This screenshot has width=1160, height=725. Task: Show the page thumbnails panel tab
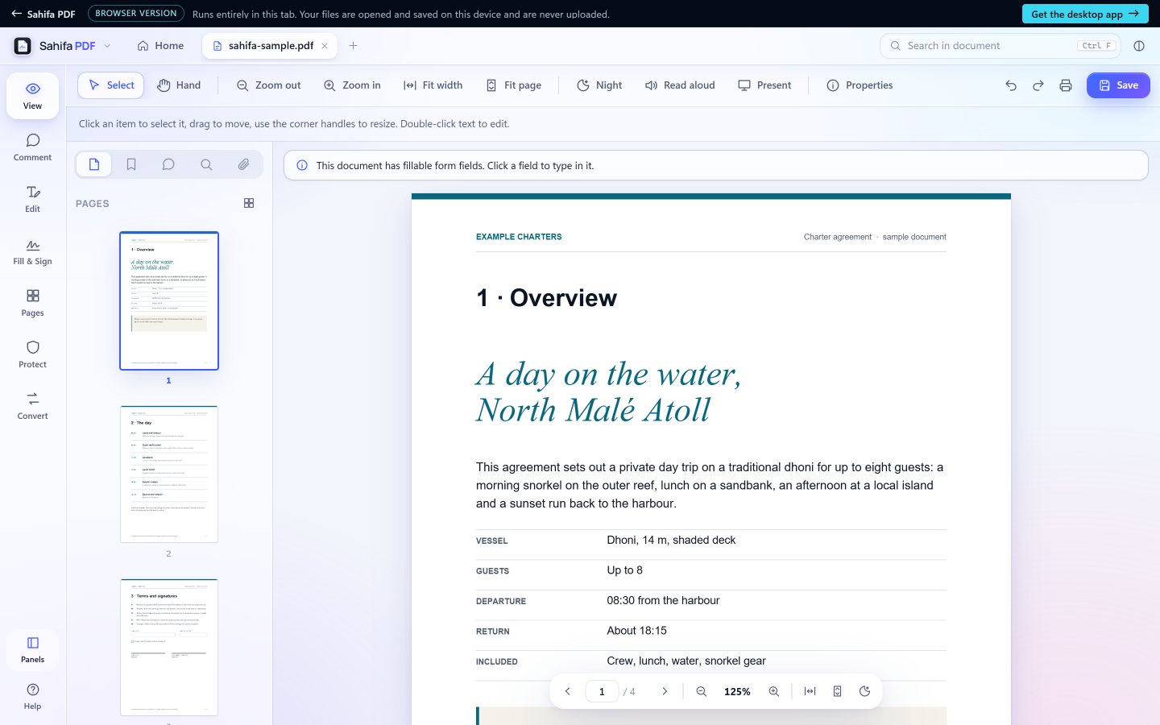pos(94,164)
